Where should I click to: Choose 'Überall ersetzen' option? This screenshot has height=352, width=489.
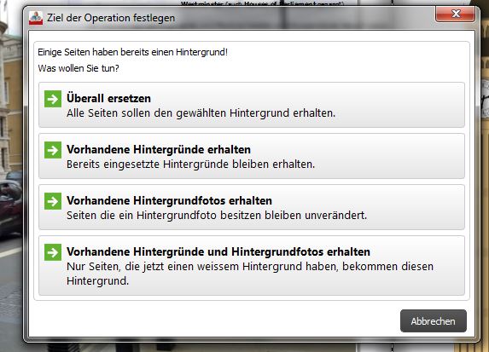pyautogui.click(x=252, y=105)
